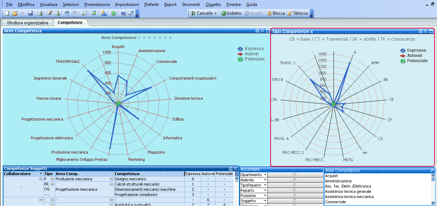Image resolution: width=437 pixels, height=206 pixels.
Task: Open the Azienda dropdown
Action: (265, 180)
